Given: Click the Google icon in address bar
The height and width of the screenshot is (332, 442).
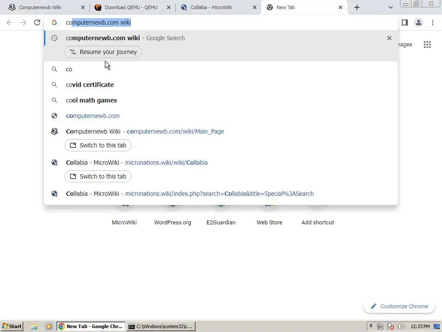Looking at the screenshot, I should click(54, 22).
